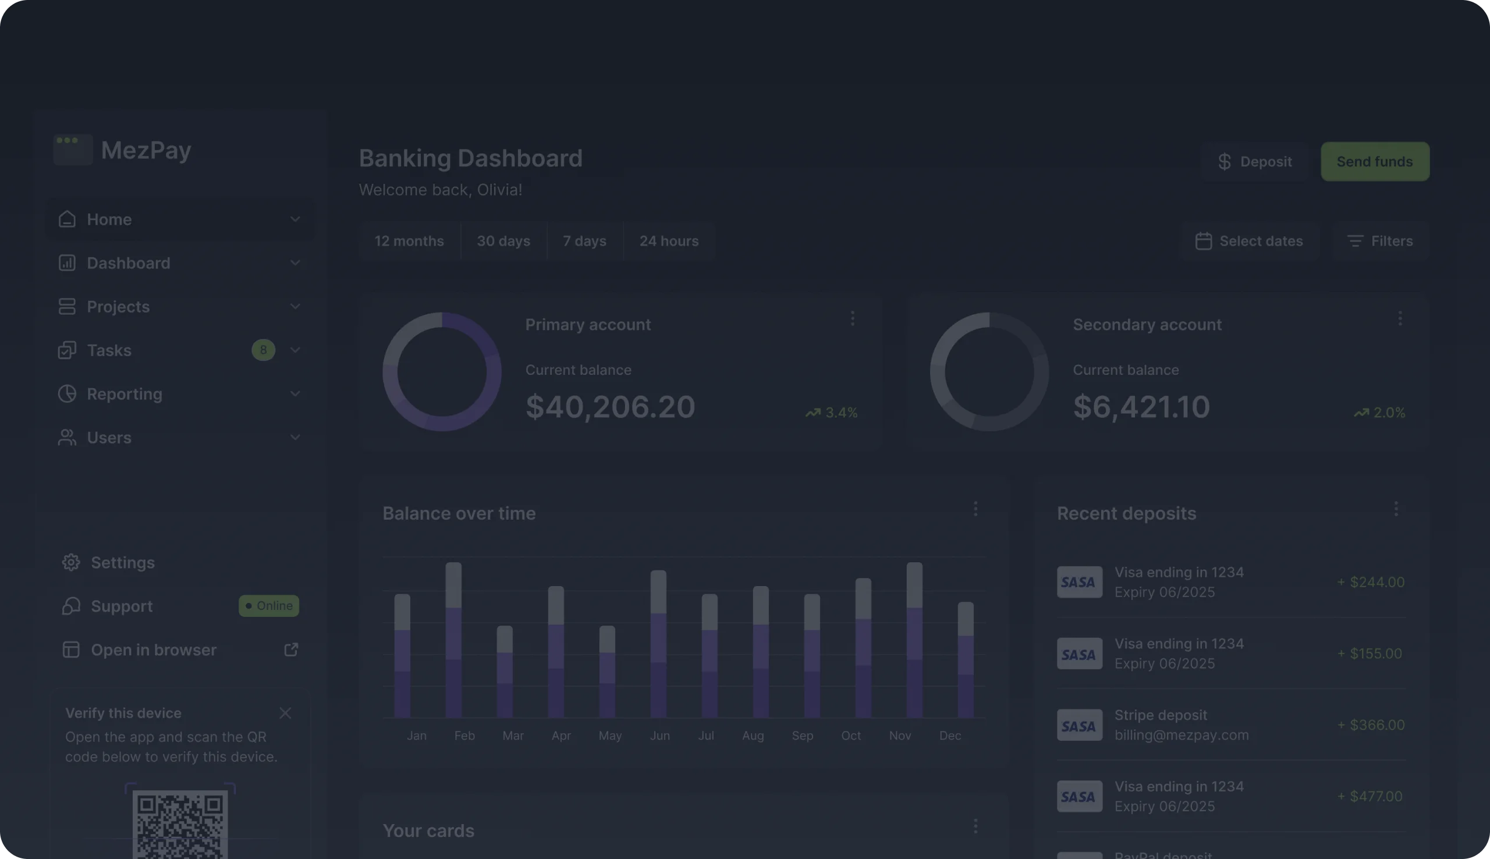Open Primary account three-dot menu

click(852, 318)
